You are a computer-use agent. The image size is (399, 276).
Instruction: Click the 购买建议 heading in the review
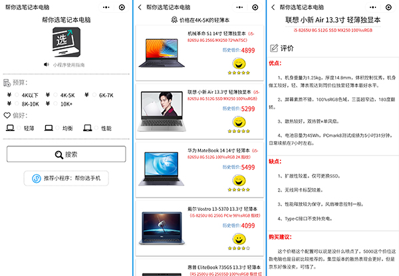(280, 237)
